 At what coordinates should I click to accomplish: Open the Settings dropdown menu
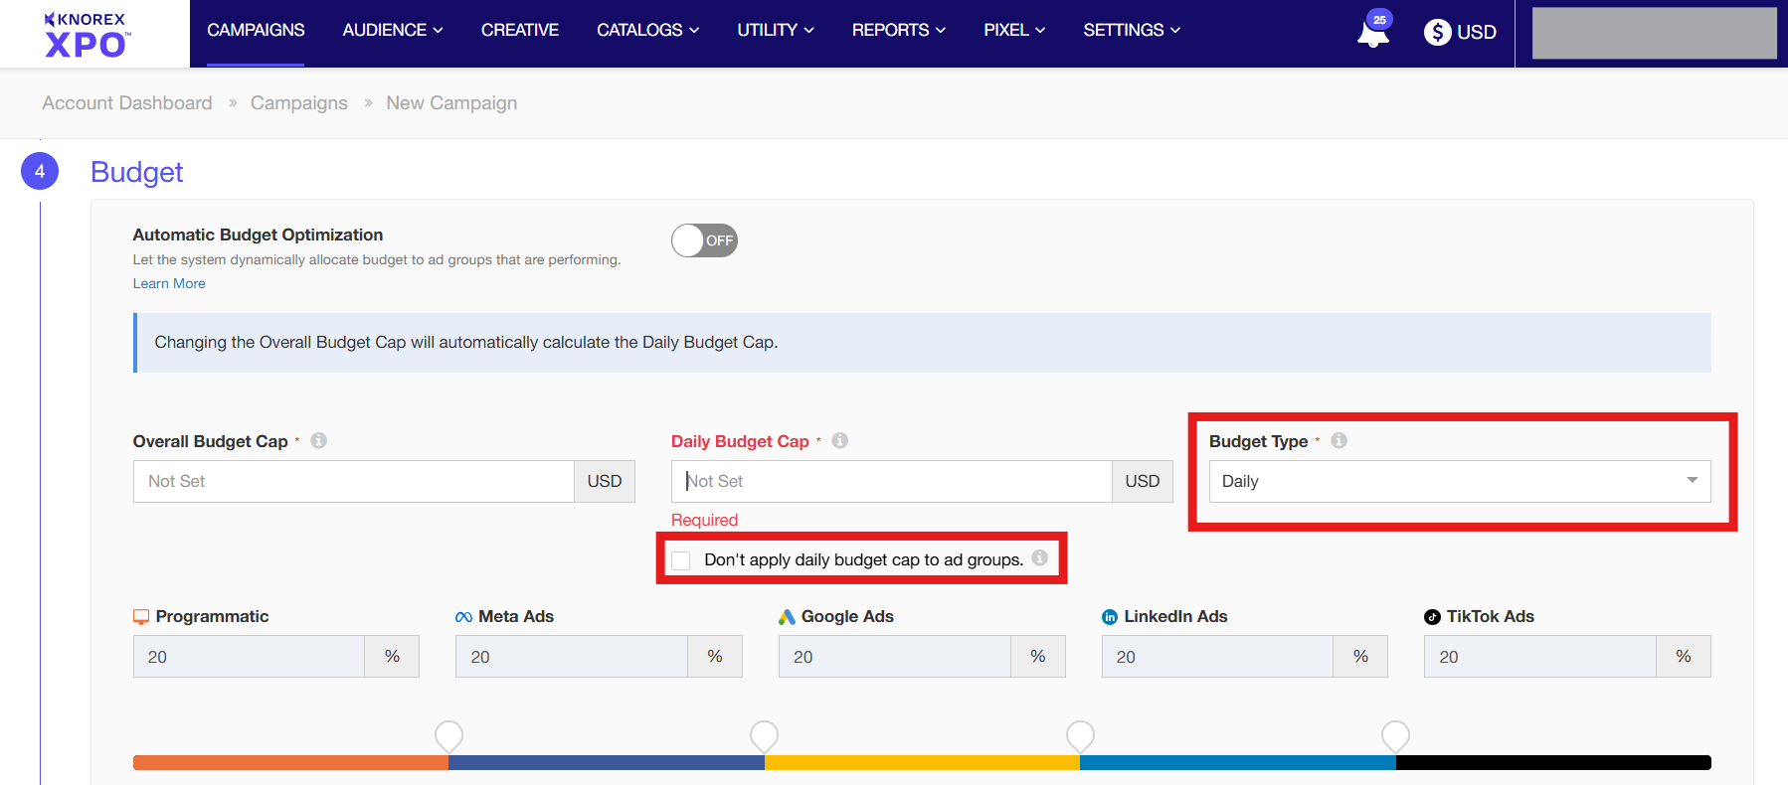[1131, 30]
